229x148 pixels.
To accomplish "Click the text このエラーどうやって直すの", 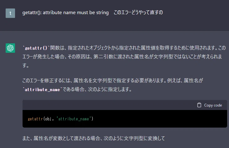I will [138, 13].
